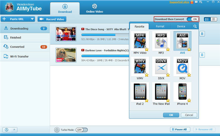Viewport: 220px width, 136px height.
Task: Click The Disco Song video thumbnail
Action: [x=66, y=34]
